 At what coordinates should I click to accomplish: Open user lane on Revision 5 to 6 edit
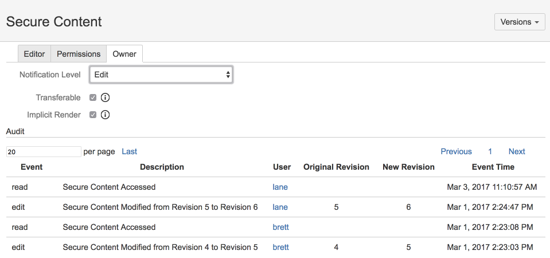click(x=280, y=207)
